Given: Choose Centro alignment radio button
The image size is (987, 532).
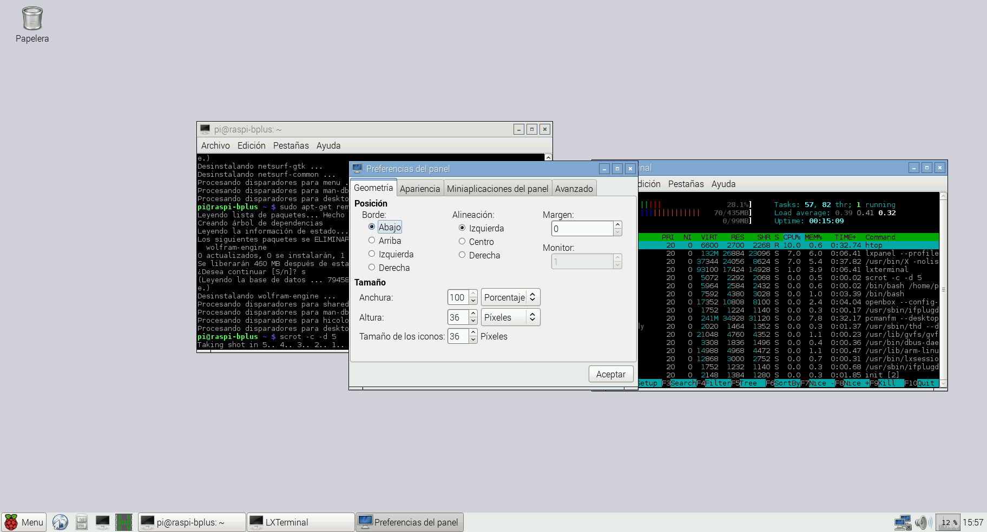Looking at the screenshot, I should 462,242.
